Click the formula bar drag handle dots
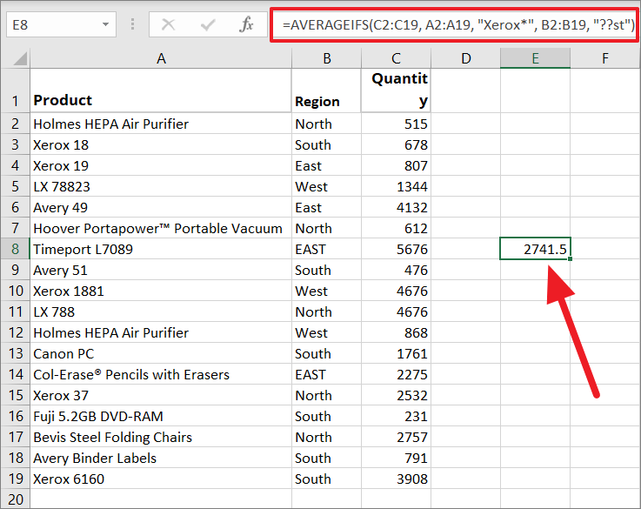The image size is (641, 509). pyautogui.click(x=134, y=25)
